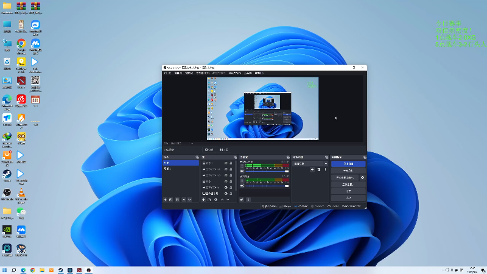Toggle eye on second source row

[226, 169]
